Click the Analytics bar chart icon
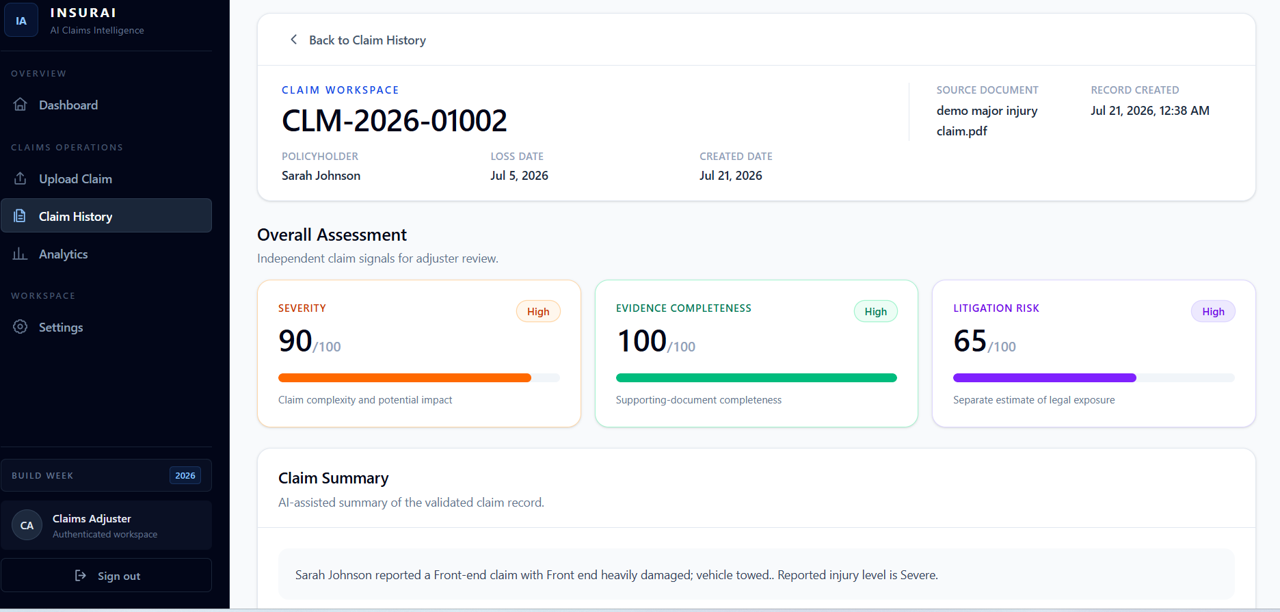 pyautogui.click(x=21, y=254)
